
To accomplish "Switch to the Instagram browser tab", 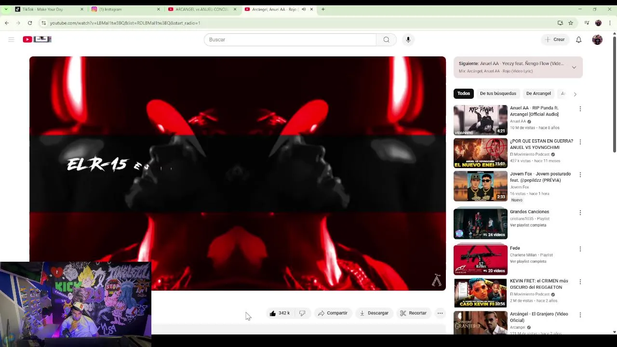I will [x=124, y=9].
